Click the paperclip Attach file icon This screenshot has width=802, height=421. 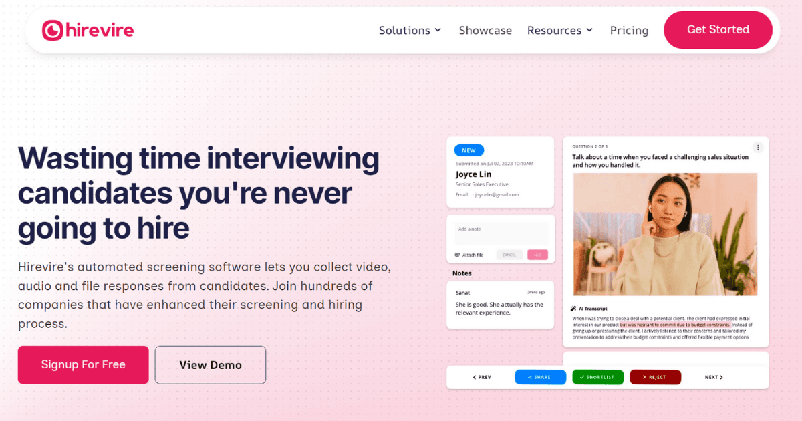point(458,255)
